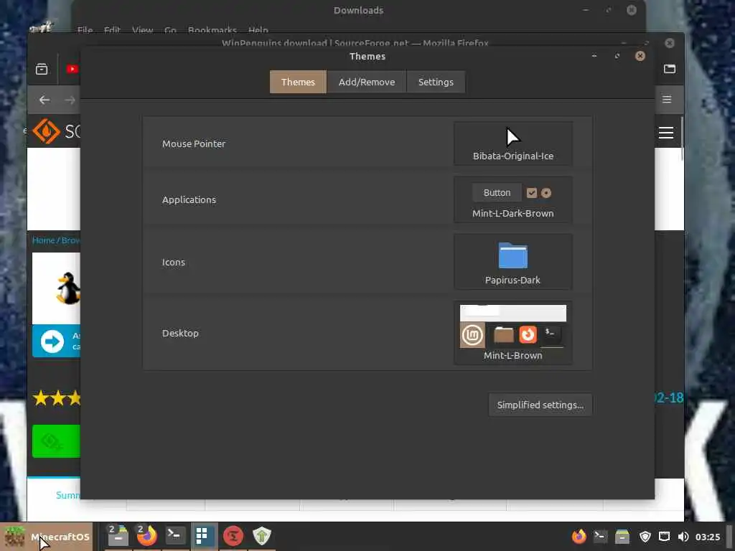The width and height of the screenshot is (735, 551).
Task: Click the blue arrow banner icon
Action: (52, 341)
